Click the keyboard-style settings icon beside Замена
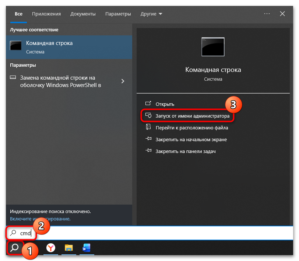Screen dimensions: 299x261 (x=13, y=77)
